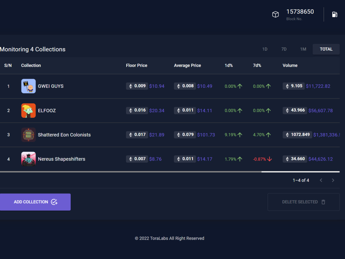Click the check-plus icon on Add Collection

coord(54,202)
